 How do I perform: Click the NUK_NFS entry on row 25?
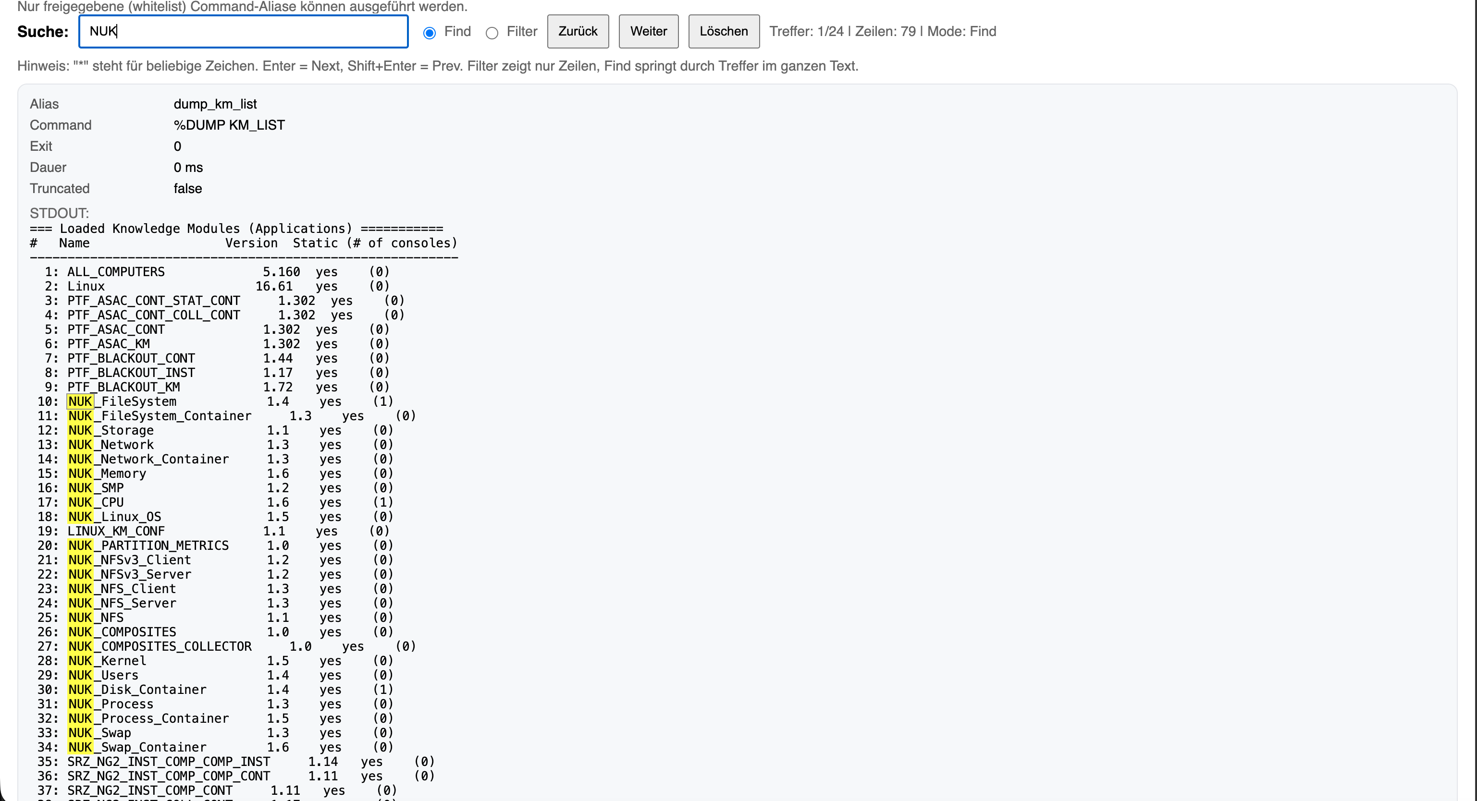click(x=96, y=617)
